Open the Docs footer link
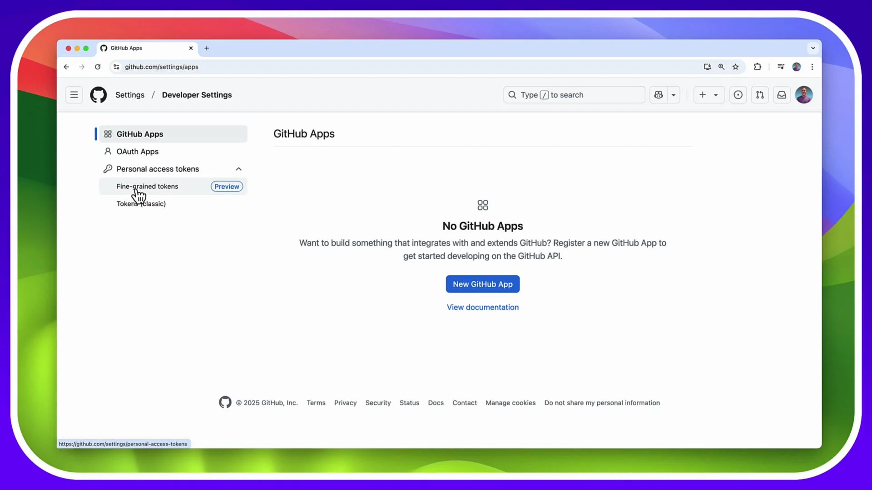This screenshot has width=872, height=490. point(436,403)
